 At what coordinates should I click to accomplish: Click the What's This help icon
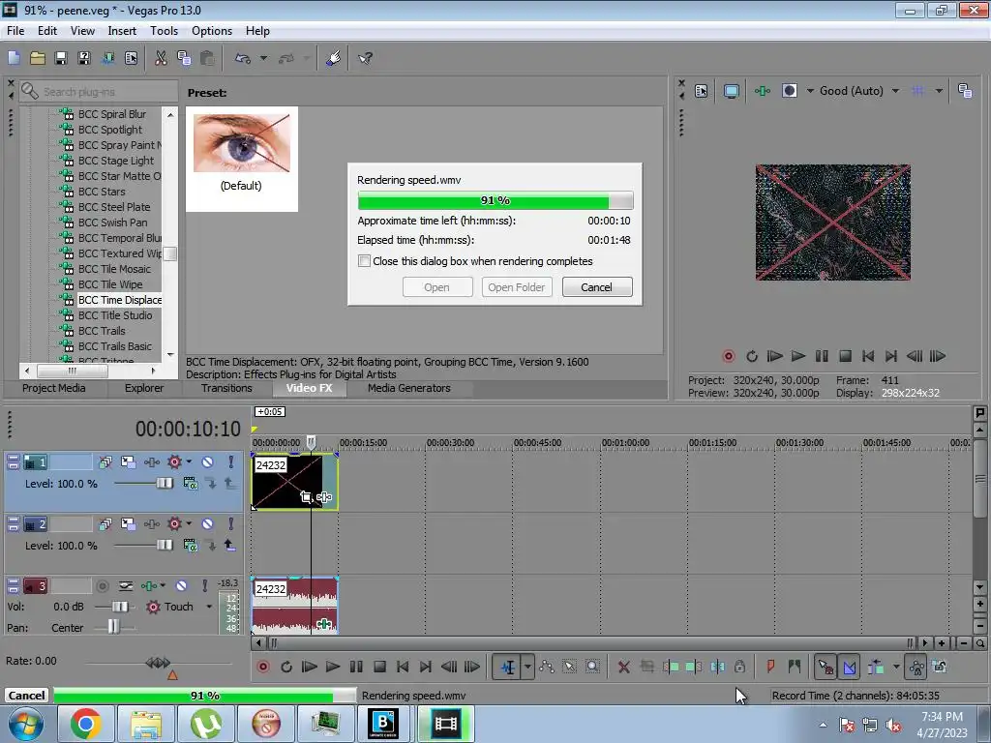point(365,59)
